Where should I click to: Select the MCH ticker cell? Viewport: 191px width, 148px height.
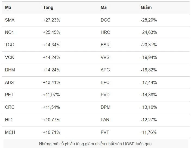point(10,132)
